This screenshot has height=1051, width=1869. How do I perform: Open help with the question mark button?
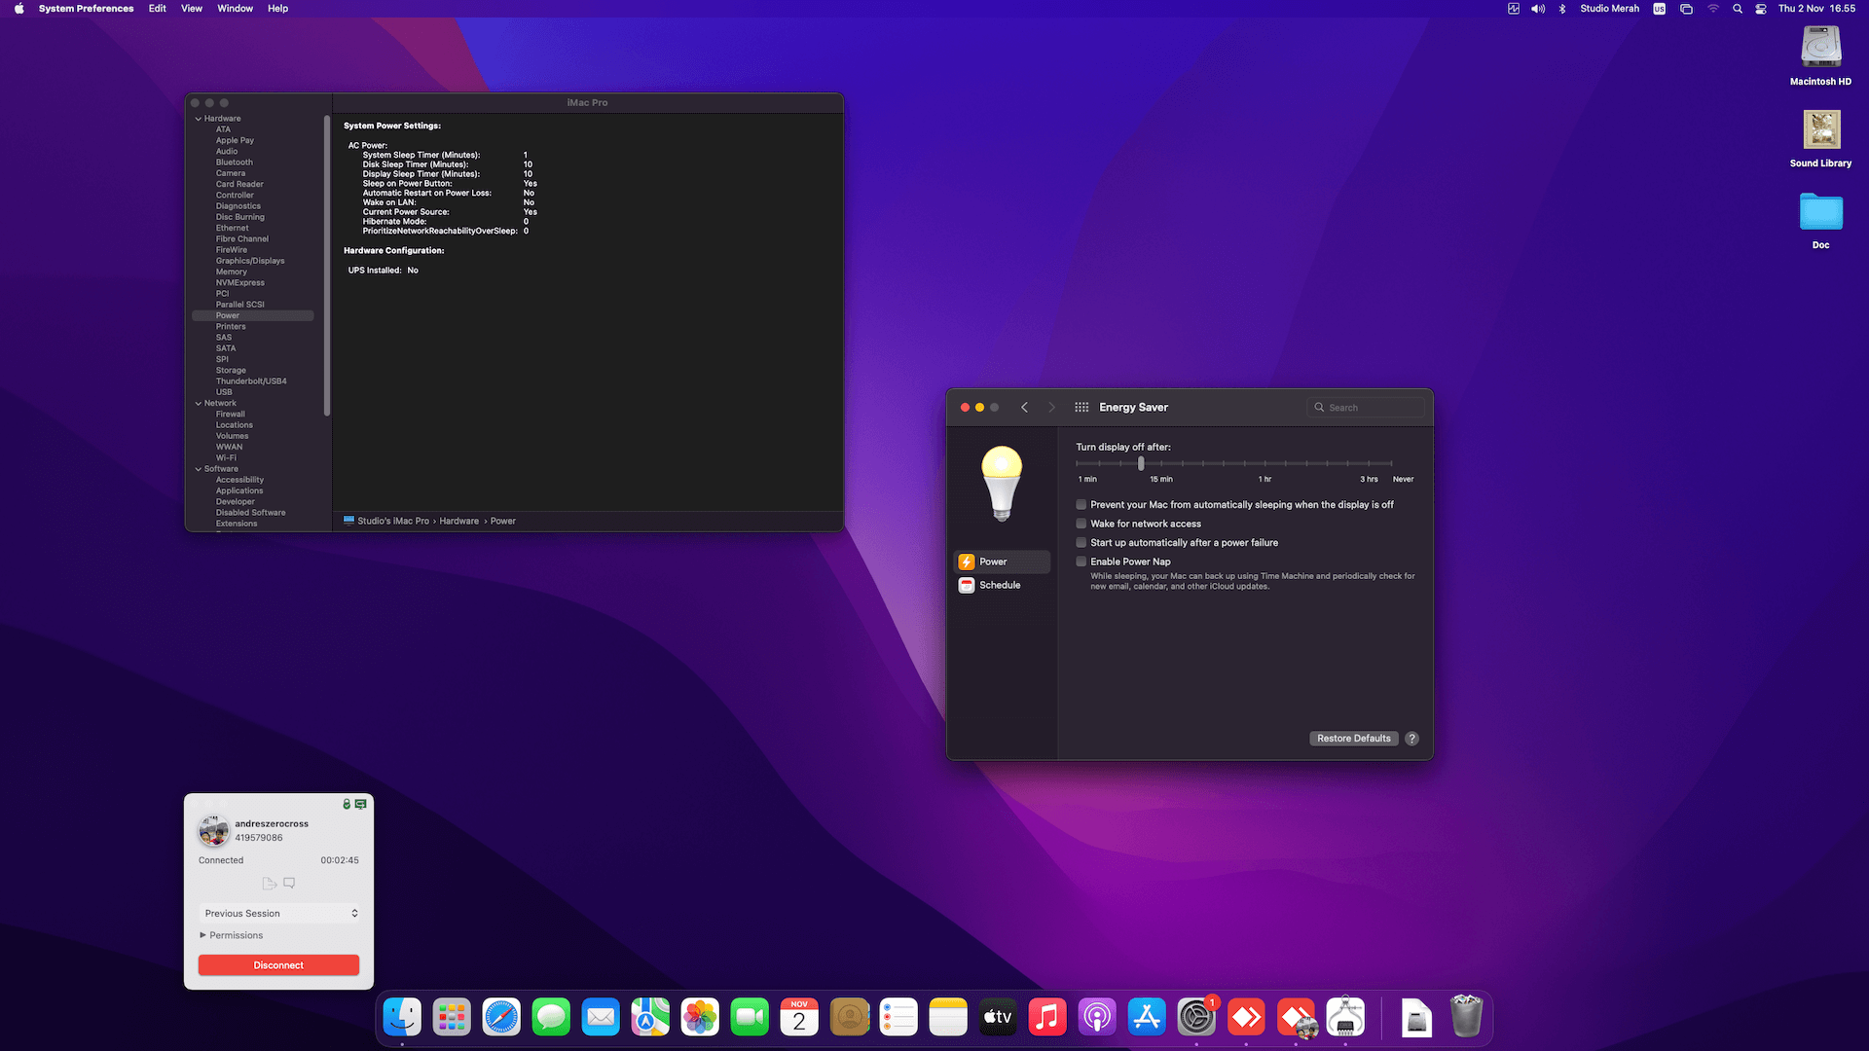(x=1411, y=739)
